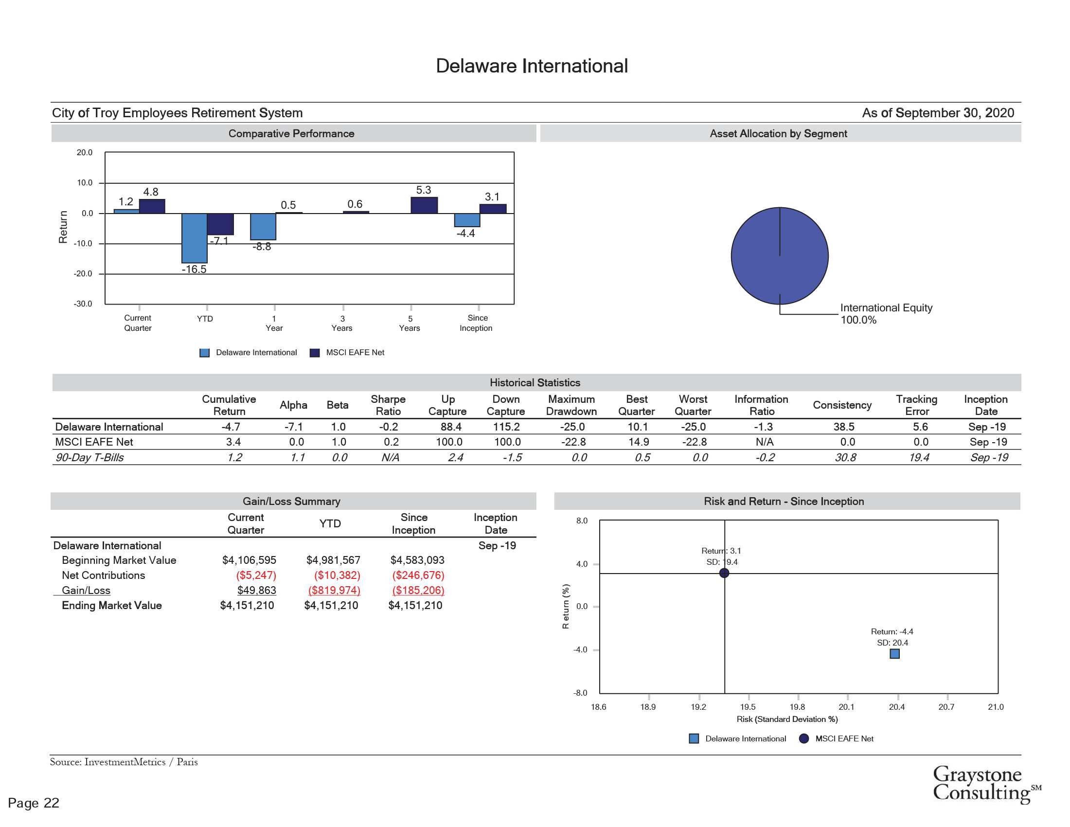
Task: Click the $4,583,093 since inception beginning value
Action: pyautogui.click(x=417, y=560)
